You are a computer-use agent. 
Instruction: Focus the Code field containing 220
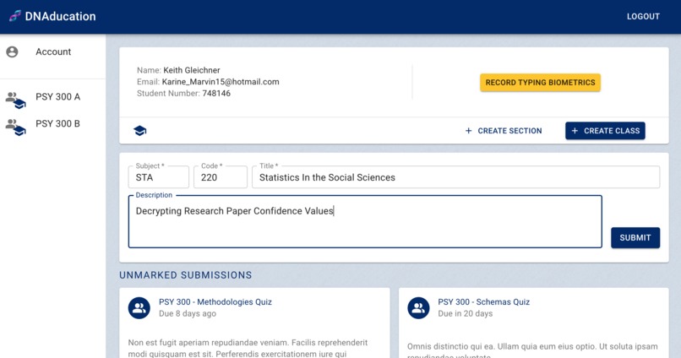coord(221,177)
